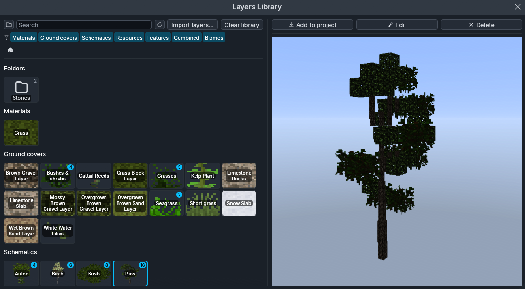The image size is (525, 289).
Task: Select Limestone Rocks tile
Action: (239, 176)
